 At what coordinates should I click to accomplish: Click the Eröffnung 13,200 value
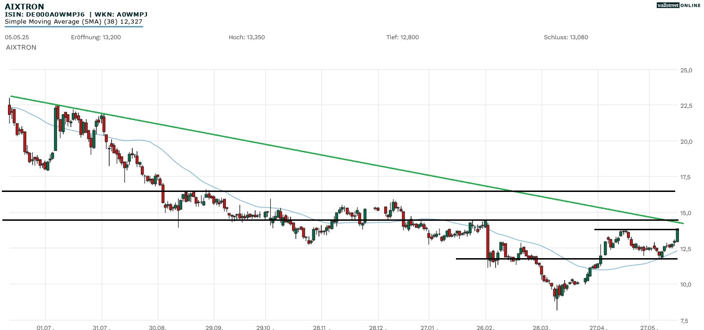[x=96, y=37]
